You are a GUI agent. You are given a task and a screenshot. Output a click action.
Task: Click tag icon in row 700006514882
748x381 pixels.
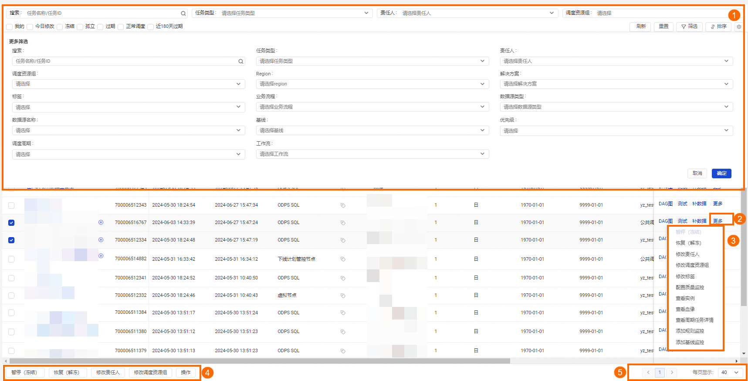pos(343,259)
